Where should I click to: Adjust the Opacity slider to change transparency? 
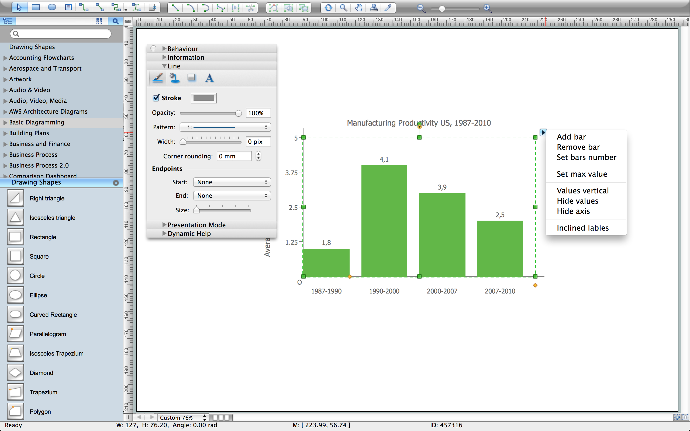238,113
